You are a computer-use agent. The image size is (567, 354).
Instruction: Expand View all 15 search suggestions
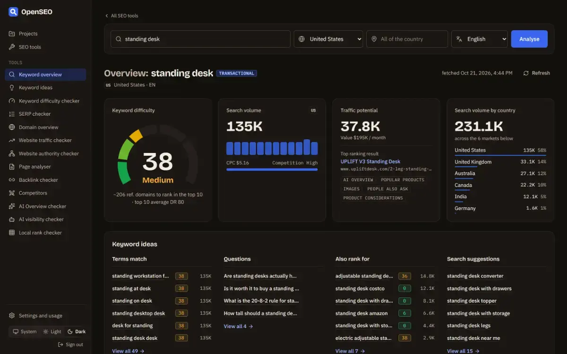463,351
